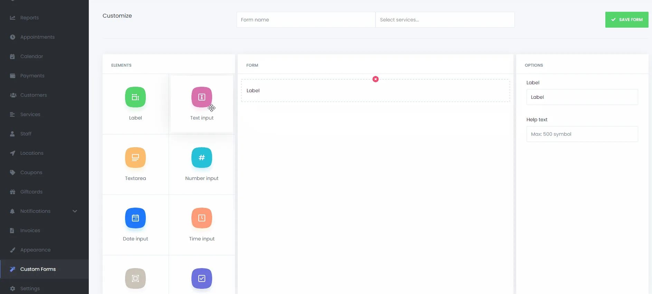Click the Calendar sidebar icon
This screenshot has height=294, width=652.
point(12,56)
